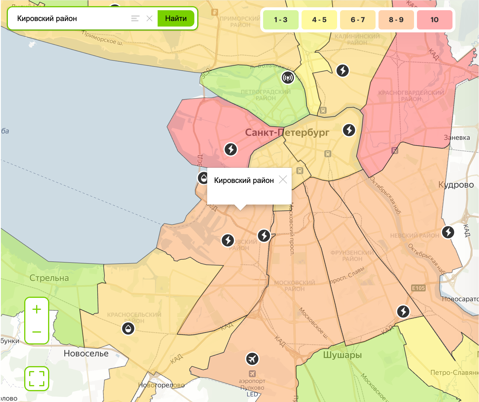The width and height of the screenshot is (479, 402).
Task: Zoom out the map with minus
Action: pos(37,332)
